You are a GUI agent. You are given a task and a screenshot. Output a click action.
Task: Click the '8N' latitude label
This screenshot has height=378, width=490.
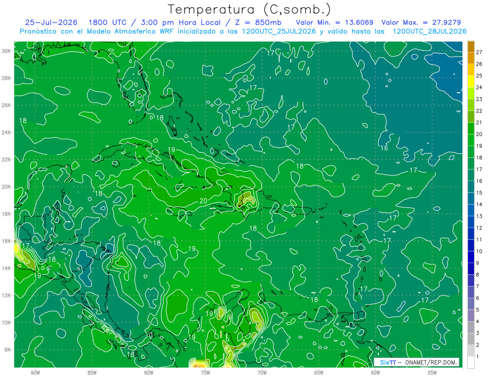(8, 349)
